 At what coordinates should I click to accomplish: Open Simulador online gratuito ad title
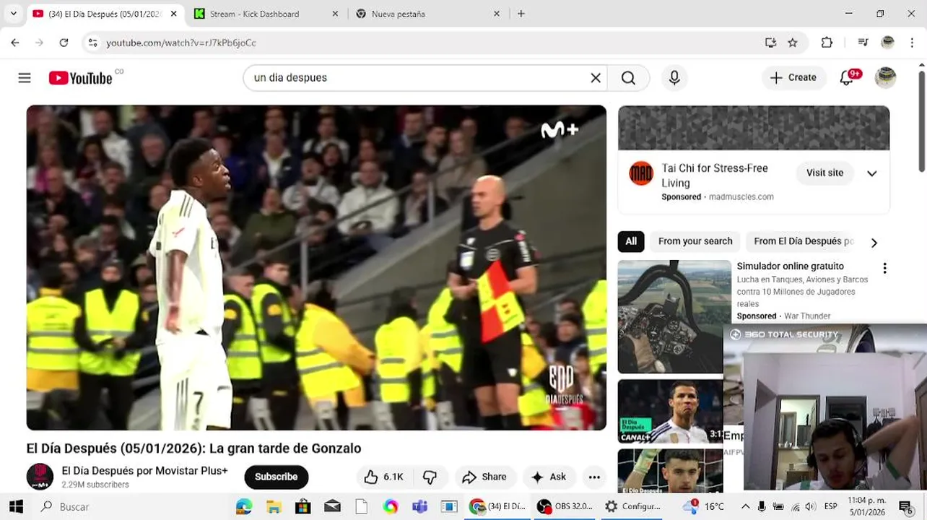(x=790, y=266)
